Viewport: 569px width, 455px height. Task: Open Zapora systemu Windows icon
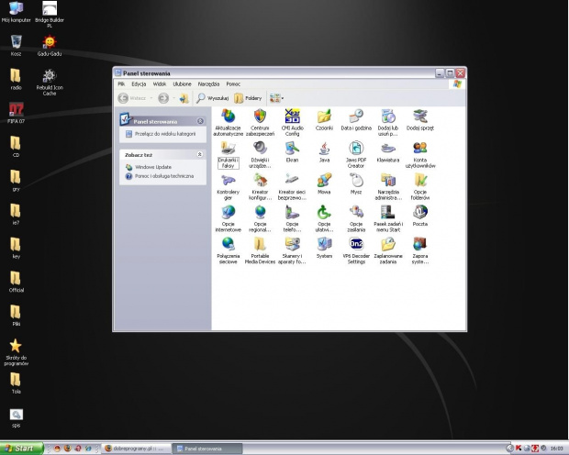click(419, 250)
